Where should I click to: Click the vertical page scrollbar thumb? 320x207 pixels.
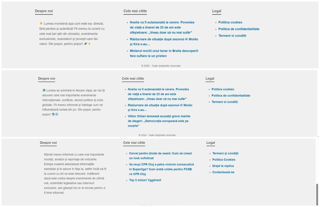317,194
